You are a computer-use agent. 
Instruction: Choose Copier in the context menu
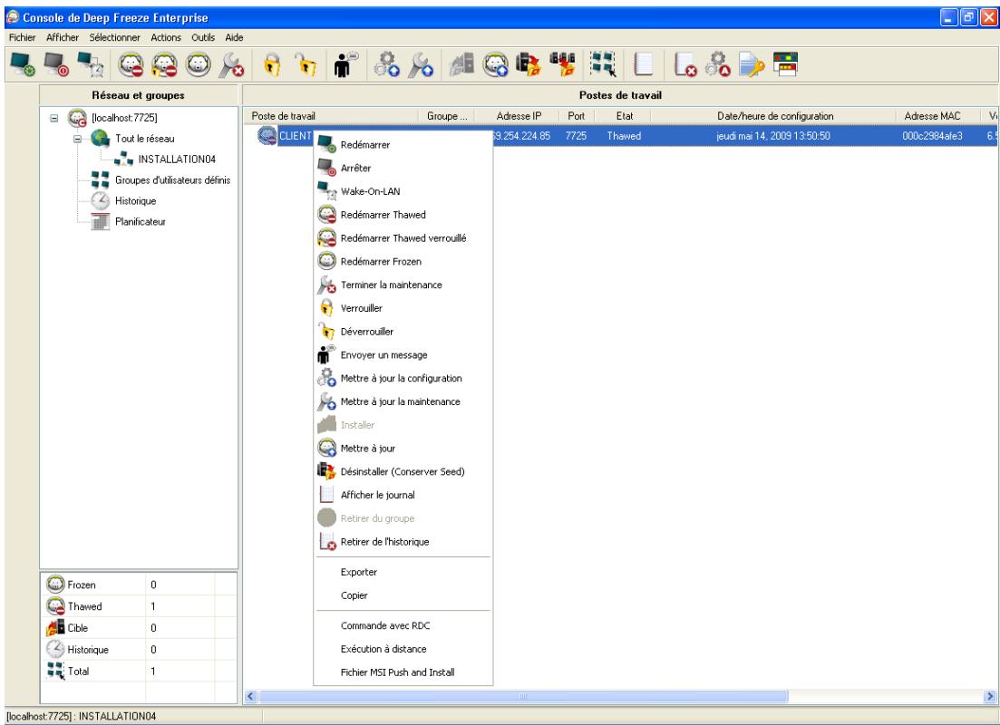coord(403,595)
